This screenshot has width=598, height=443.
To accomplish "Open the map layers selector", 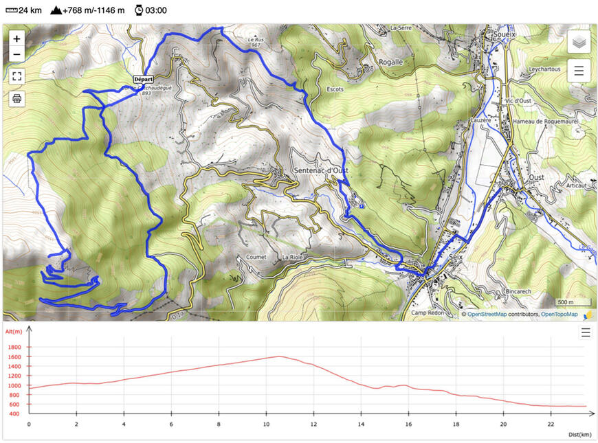I will coord(579,42).
